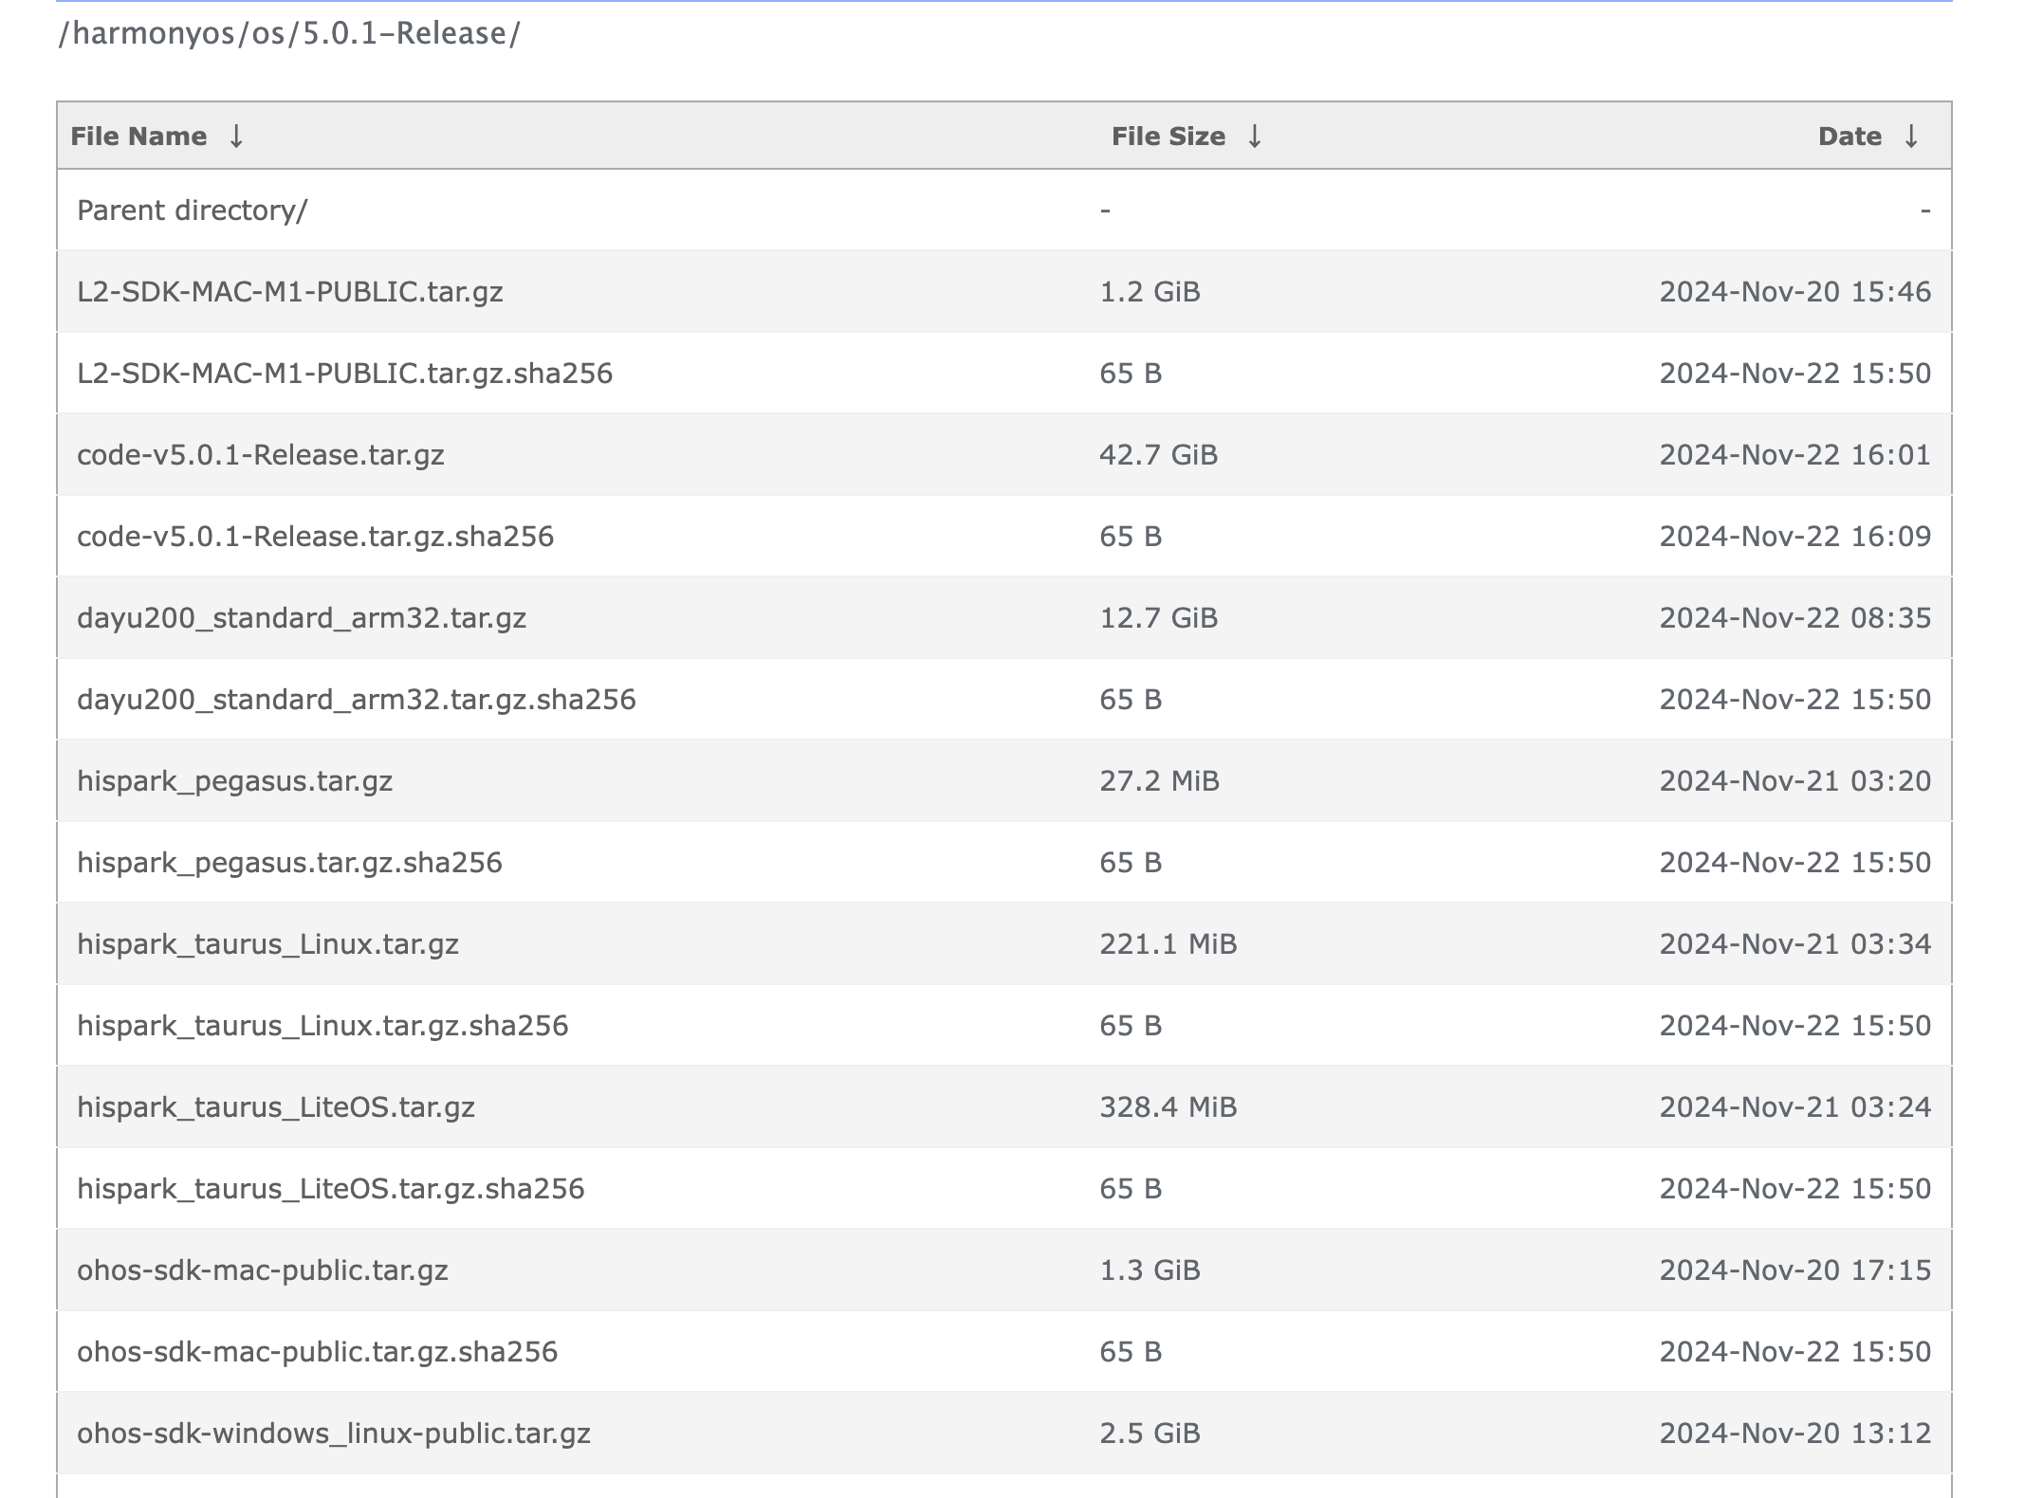The width and height of the screenshot is (2043, 1498).
Task: Sort the listing by File Size arrow
Action: 1254,137
